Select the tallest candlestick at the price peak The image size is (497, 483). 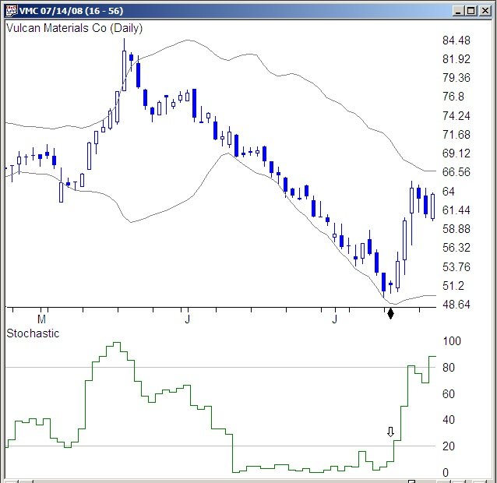coord(124,70)
